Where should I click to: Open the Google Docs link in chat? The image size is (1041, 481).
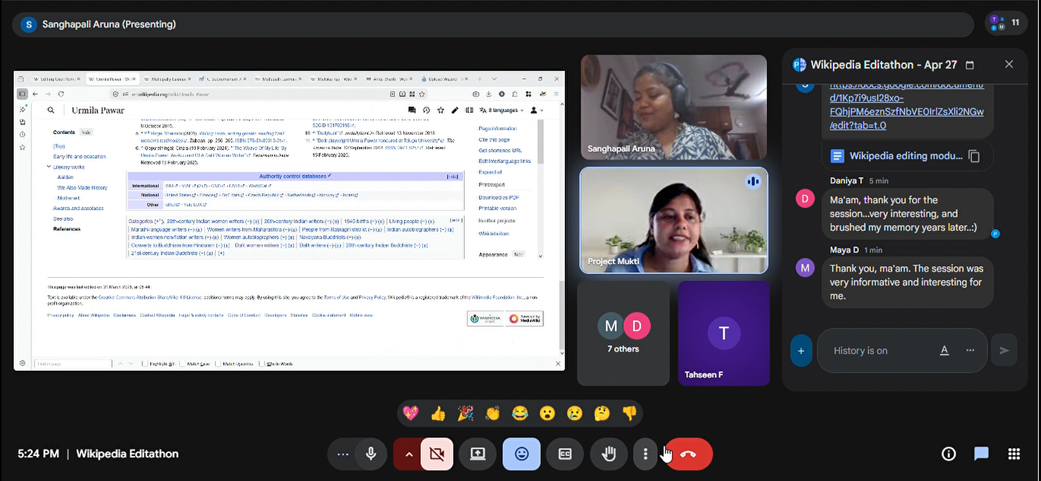point(907,105)
